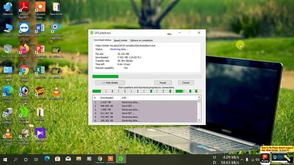
Task: Select the Control Panel desktop icon
Action: tap(8, 74)
